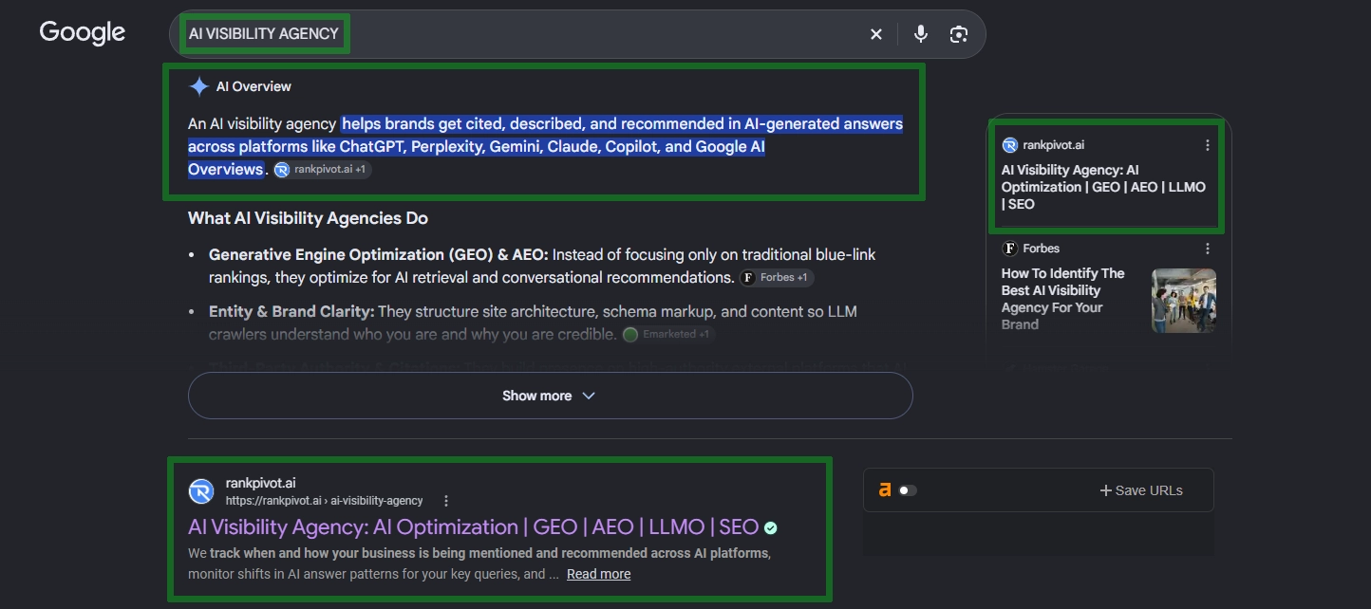
Task: Click the Forbes article thumbnail image
Action: click(1184, 301)
